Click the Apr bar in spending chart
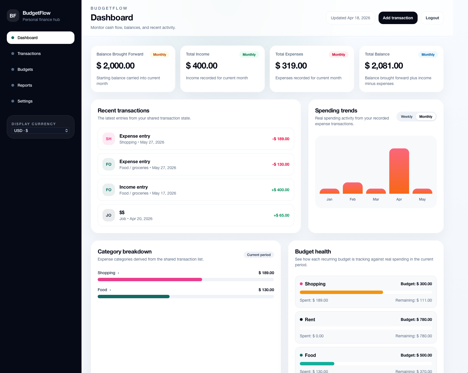This screenshot has width=468, height=373. tap(399, 171)
